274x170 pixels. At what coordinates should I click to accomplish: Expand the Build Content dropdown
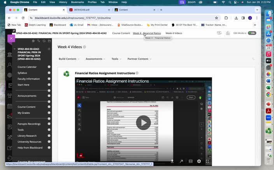point(69,59)
